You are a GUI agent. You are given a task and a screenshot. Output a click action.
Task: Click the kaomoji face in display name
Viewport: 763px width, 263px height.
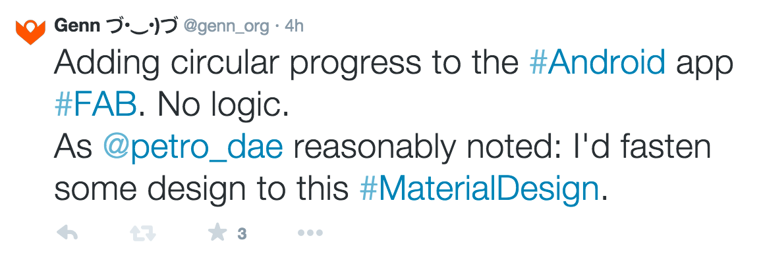tap(141, 26)
